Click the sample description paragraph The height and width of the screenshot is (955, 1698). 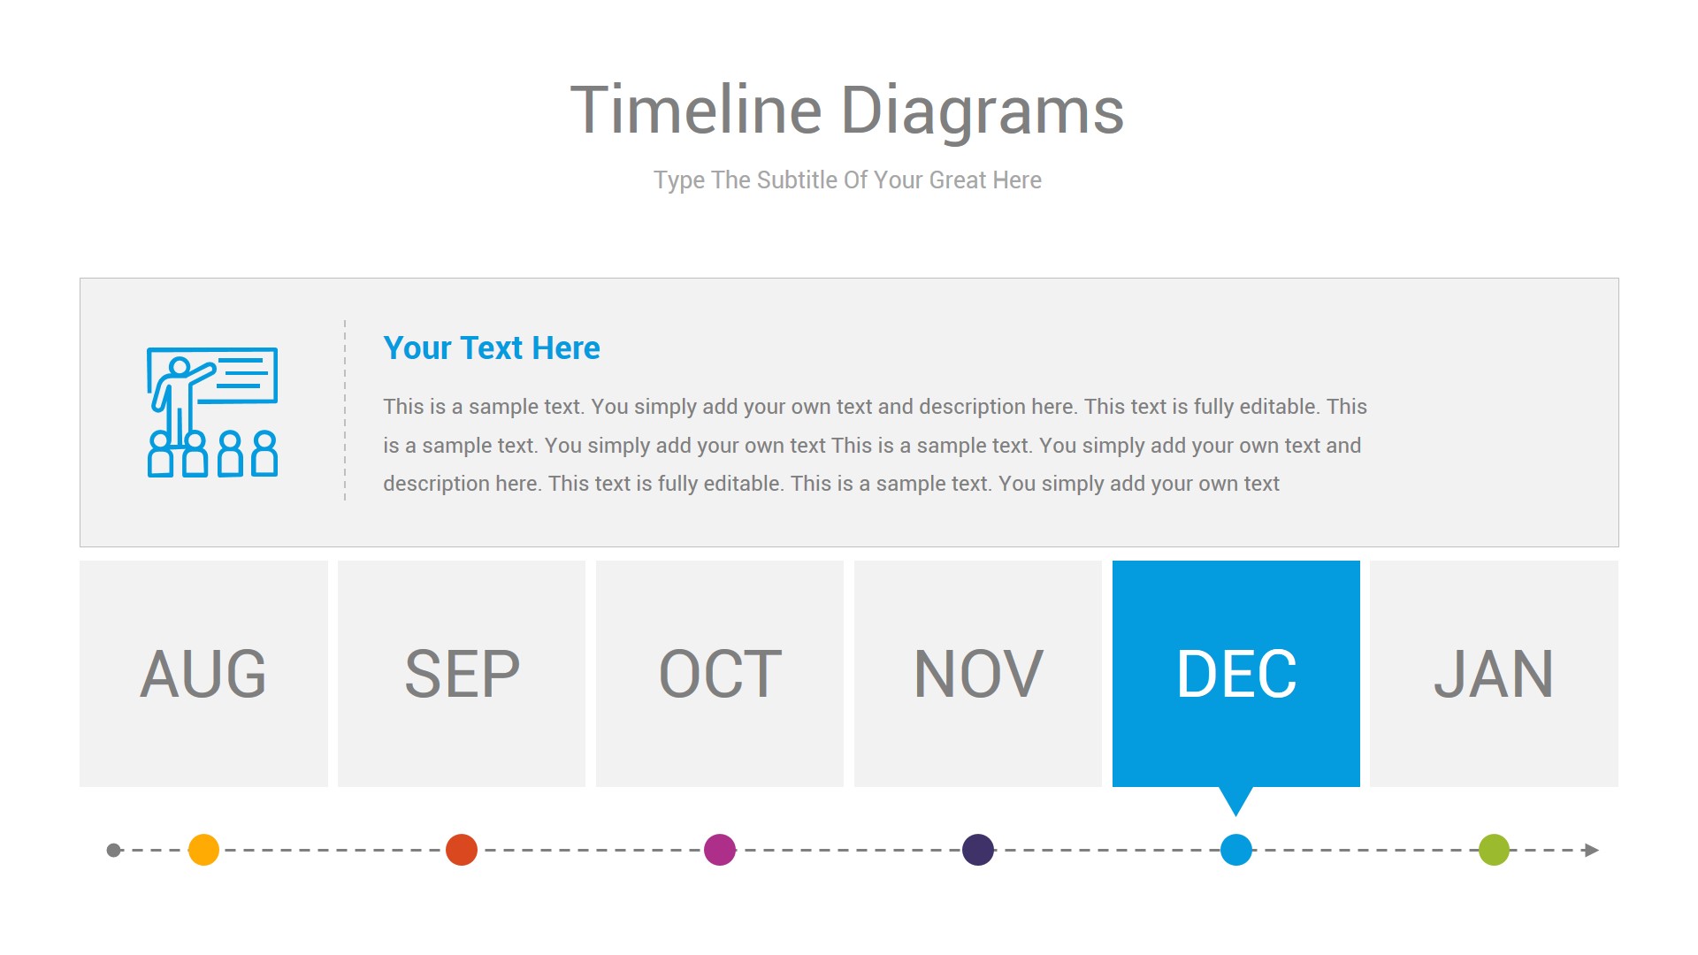[876, 445]
